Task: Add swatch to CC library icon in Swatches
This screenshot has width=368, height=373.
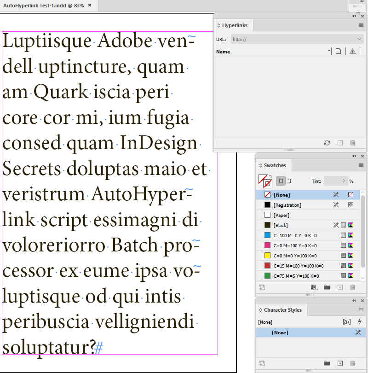Action: (262, 287)
